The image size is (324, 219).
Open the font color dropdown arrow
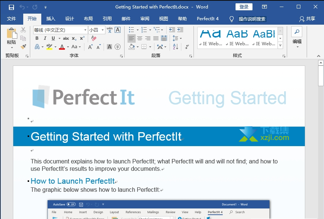coord(68,47)
